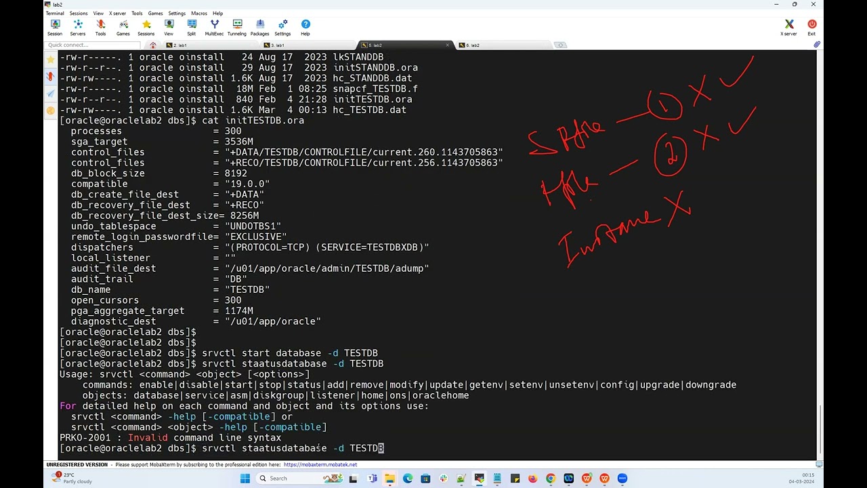Switch to the 6. lab2 tab
867x488 pixels.
click(x=501, y=45)
